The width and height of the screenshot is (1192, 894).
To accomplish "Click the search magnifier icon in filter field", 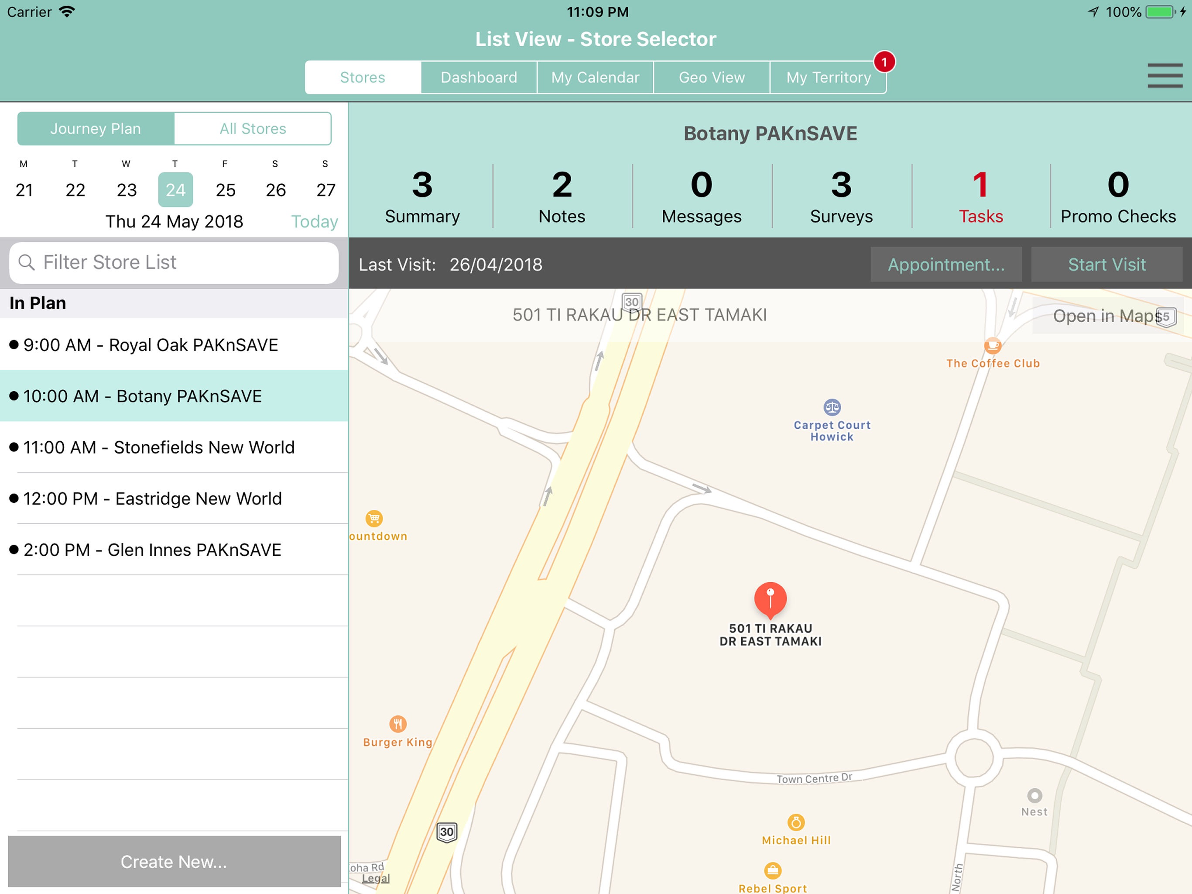I will [x=27, y=263].
